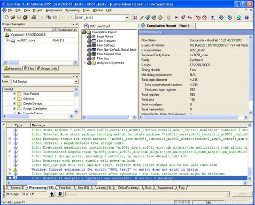Click the yellow diamond floorplan icon
Screen dimensions: 255x205
pyautogui.click(x=160, y=18)
